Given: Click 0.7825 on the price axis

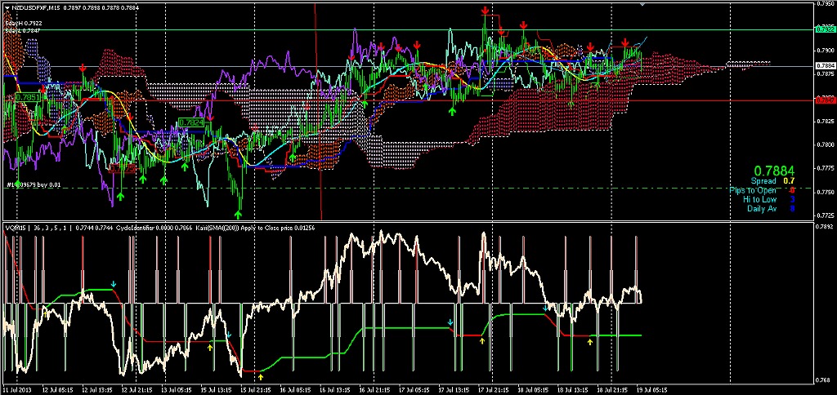Looking at the screenshot, I should pos(824,122).
